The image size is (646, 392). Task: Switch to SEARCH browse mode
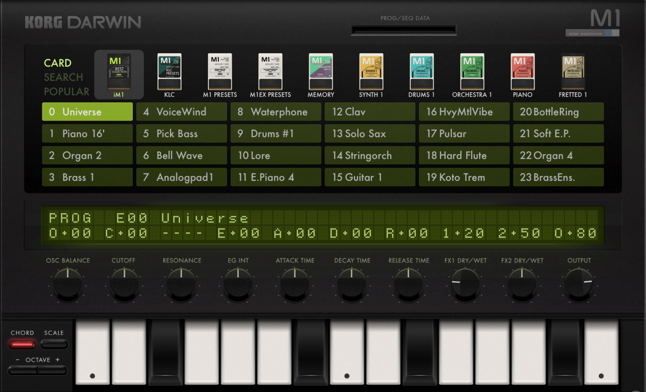tap(63, 77)
